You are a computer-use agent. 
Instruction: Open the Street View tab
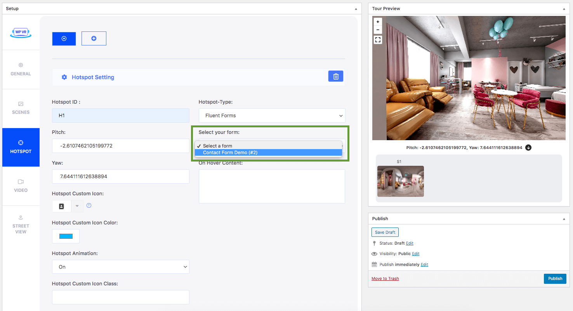(x=21, y=225)
